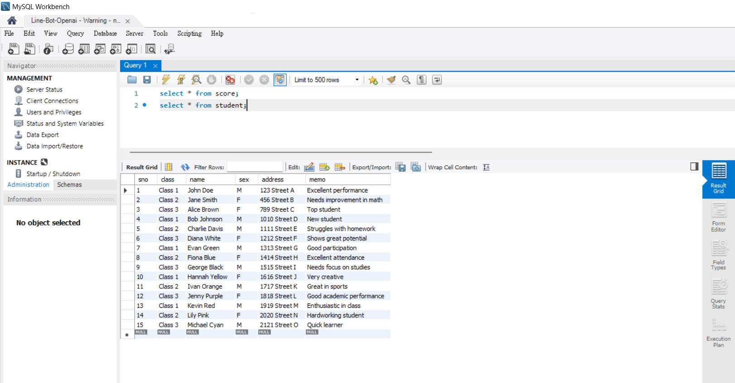Open the File menu
This screenshot has height=383, width=735.
[9, 34]
